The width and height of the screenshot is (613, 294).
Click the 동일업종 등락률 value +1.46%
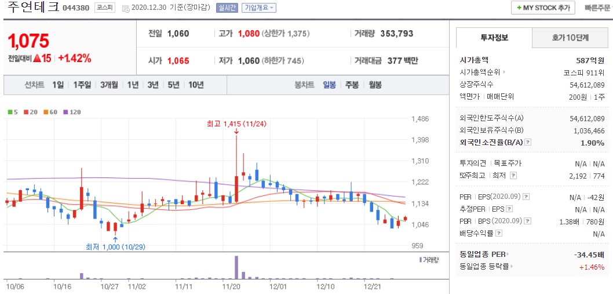point(592,267)
